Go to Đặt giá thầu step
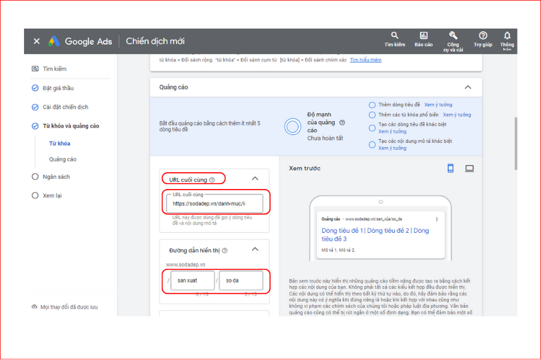The height and width of the screenshot is (360, 541). tap(58, 88)
